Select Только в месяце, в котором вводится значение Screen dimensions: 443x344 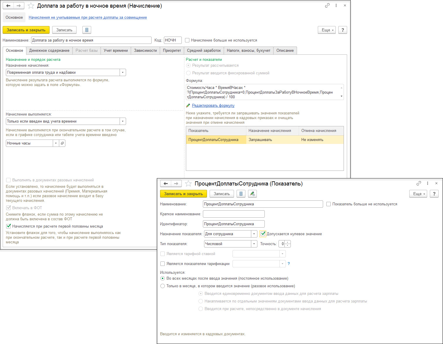click(x=162, y=286)
